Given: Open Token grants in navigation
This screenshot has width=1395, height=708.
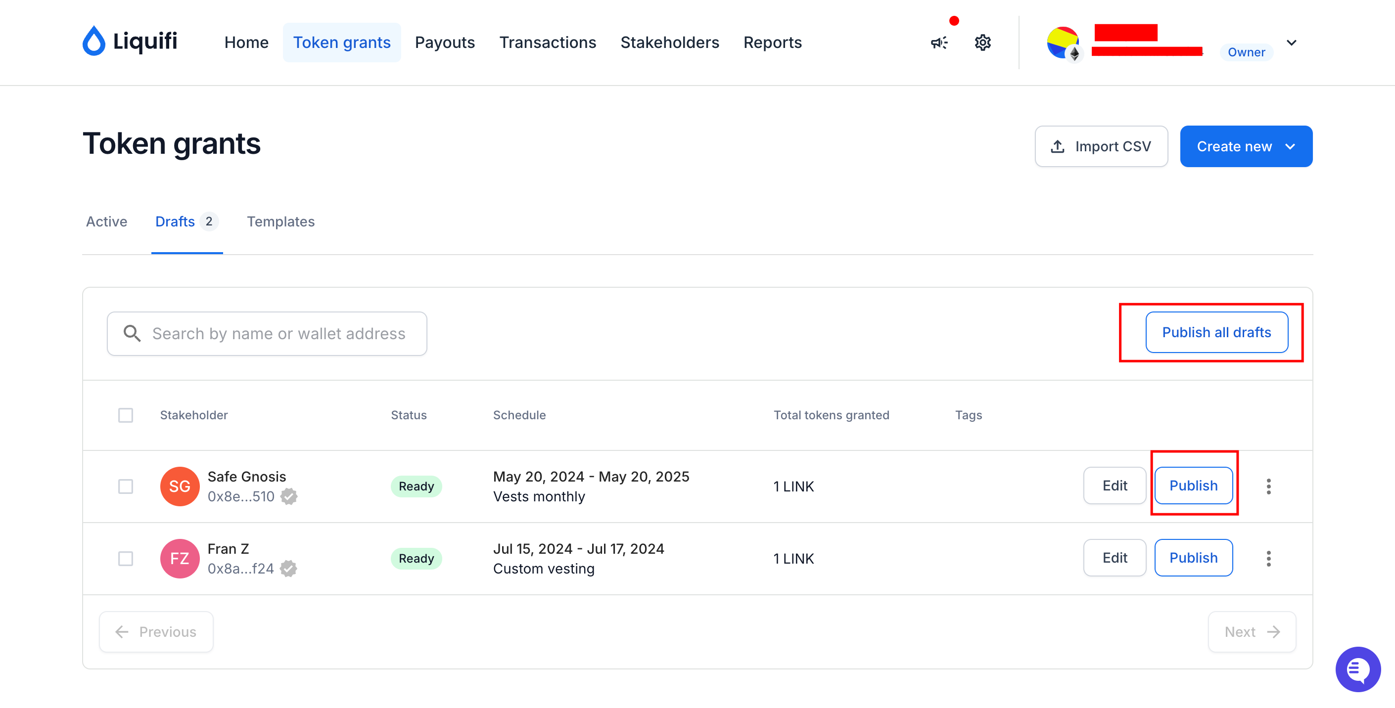Looking at the screenshot, I should (342, 42).
